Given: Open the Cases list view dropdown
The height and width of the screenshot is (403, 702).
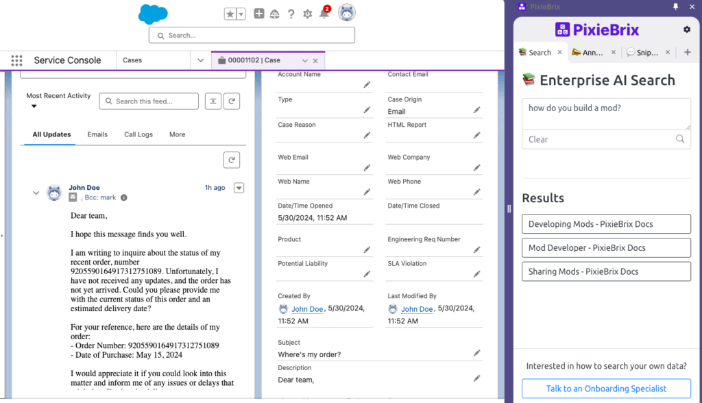Looking at the screenshot, I should point(200,60).
